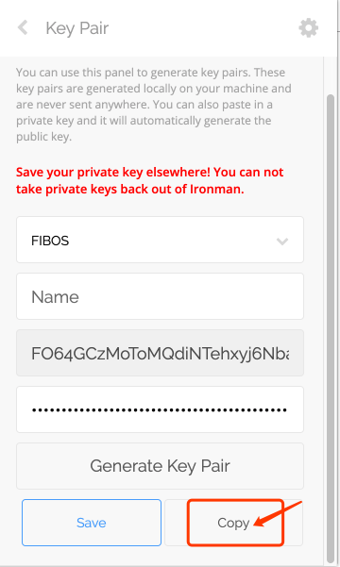Image resolution: width=340 pixels, height=567 pixels.
Task: Click the Key Pair panel title
Action: tap(77, 28)
